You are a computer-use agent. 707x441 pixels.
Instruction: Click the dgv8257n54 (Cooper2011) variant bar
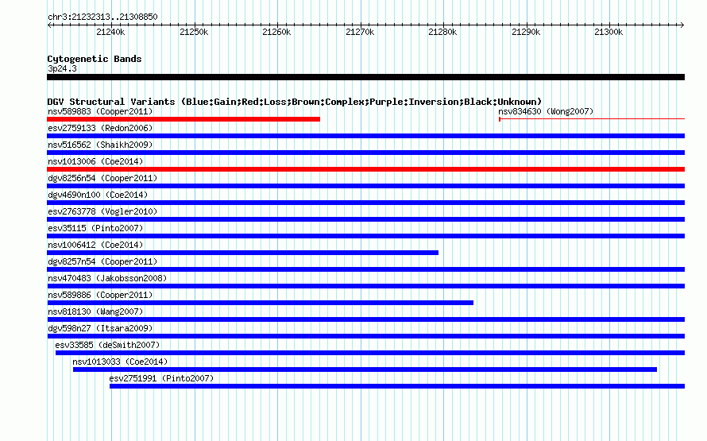pyautogui.click(x=365, y=269)
